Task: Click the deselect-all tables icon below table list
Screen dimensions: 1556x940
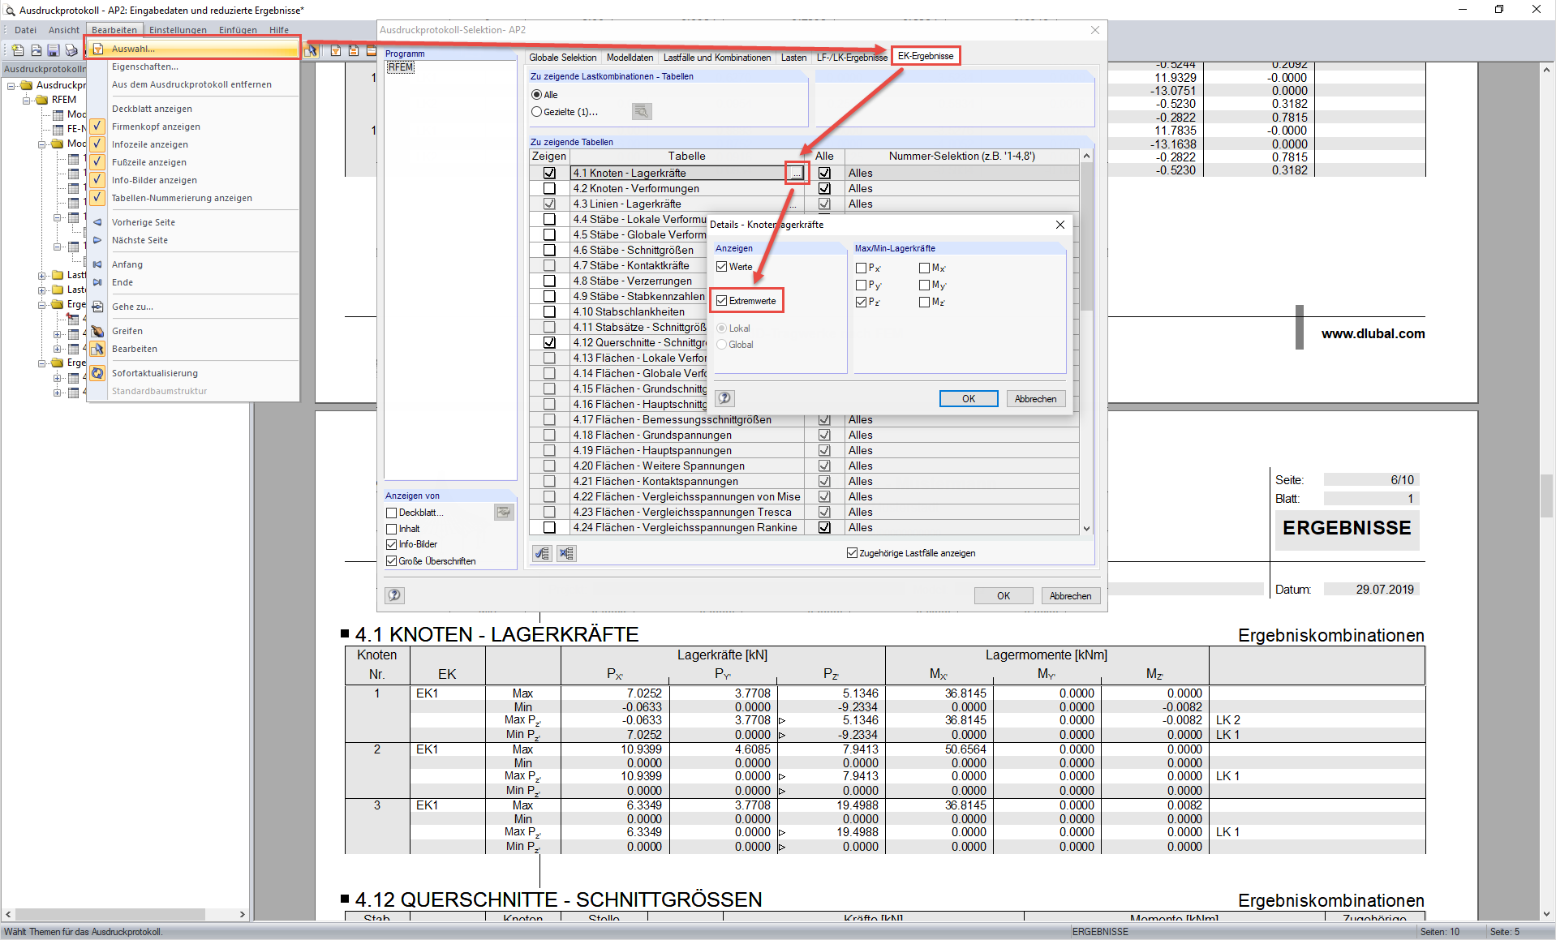Action: point(566,553)
